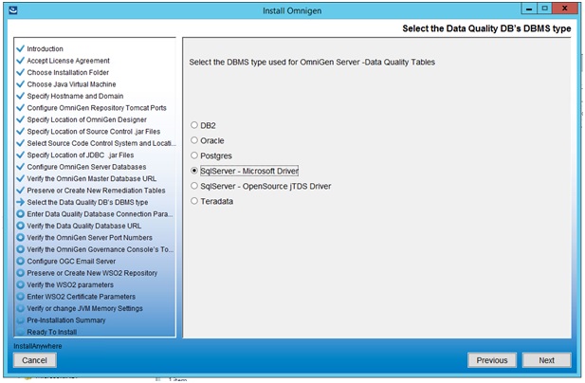Viewport: 585px width, 383px height.
Task: Click checkmark beside Specify Hostname and Domain
Action: click(20, 96)
